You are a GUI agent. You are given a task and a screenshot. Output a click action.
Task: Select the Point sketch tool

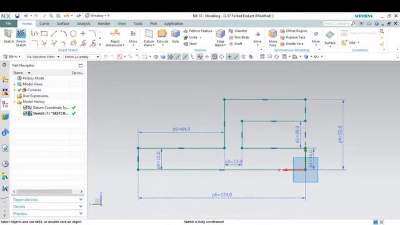pyautogui.click(x=83, y=33)
